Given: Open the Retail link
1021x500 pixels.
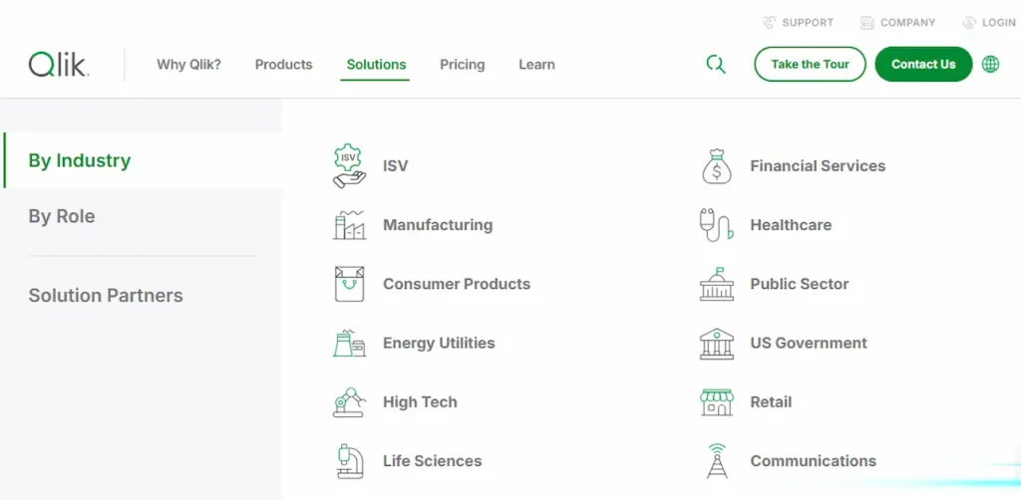Looking at the screenshot, I should [x=771, y=401].
